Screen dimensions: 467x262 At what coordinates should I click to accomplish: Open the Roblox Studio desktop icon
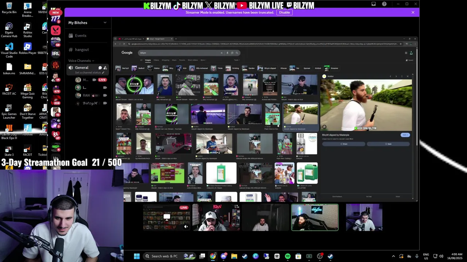tap(27, 31)
